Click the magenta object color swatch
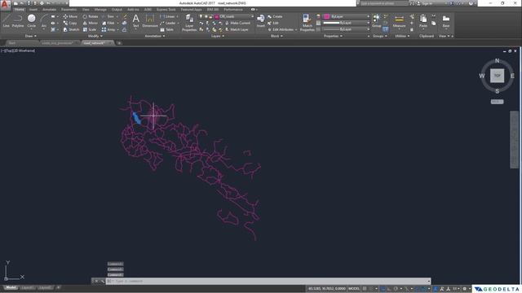Image resolution: width=522 pixels, height=293 pixels. tap(326, 16)
